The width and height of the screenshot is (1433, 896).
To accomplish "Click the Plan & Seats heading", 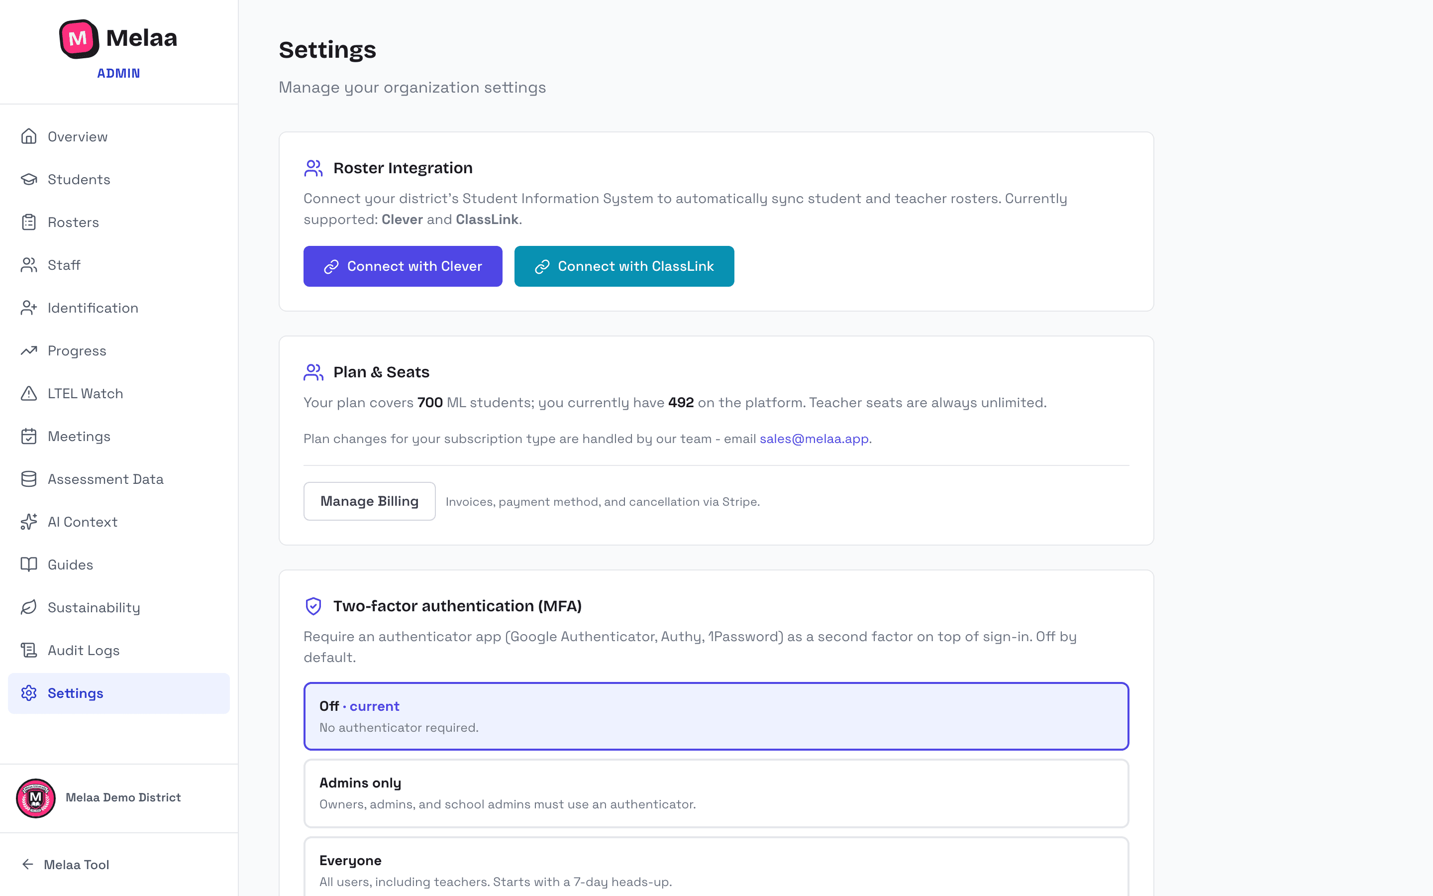I will [381, 372].
